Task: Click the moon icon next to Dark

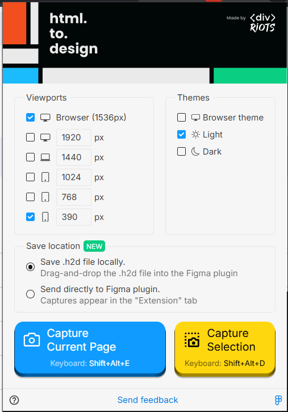Action: pos(195,152)
